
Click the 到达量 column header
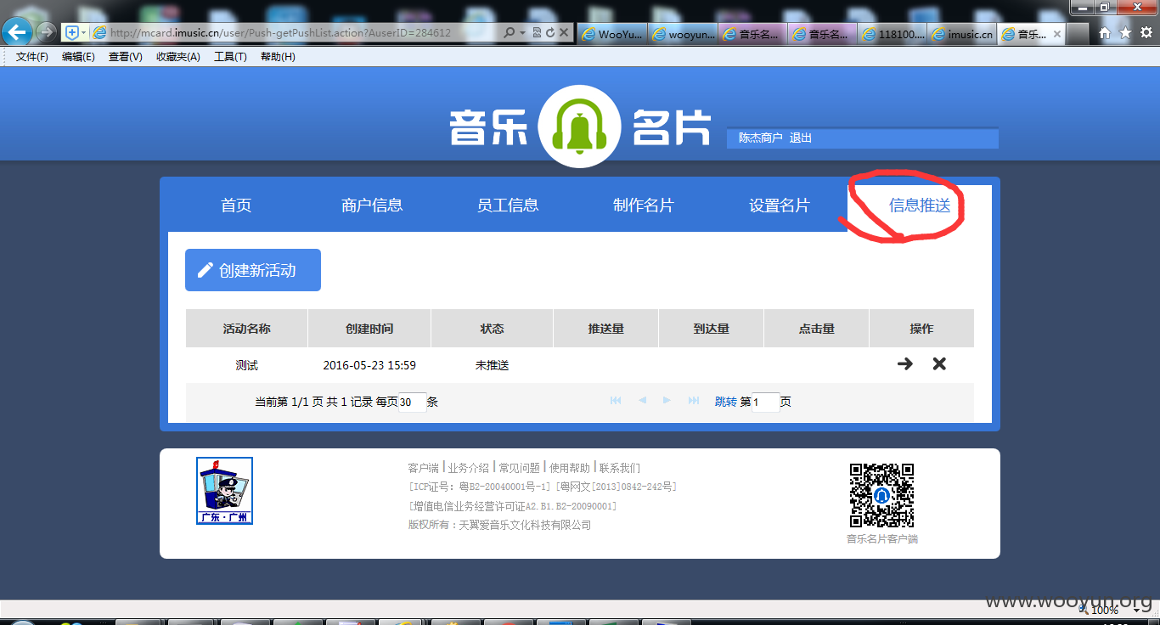[712, 329]
